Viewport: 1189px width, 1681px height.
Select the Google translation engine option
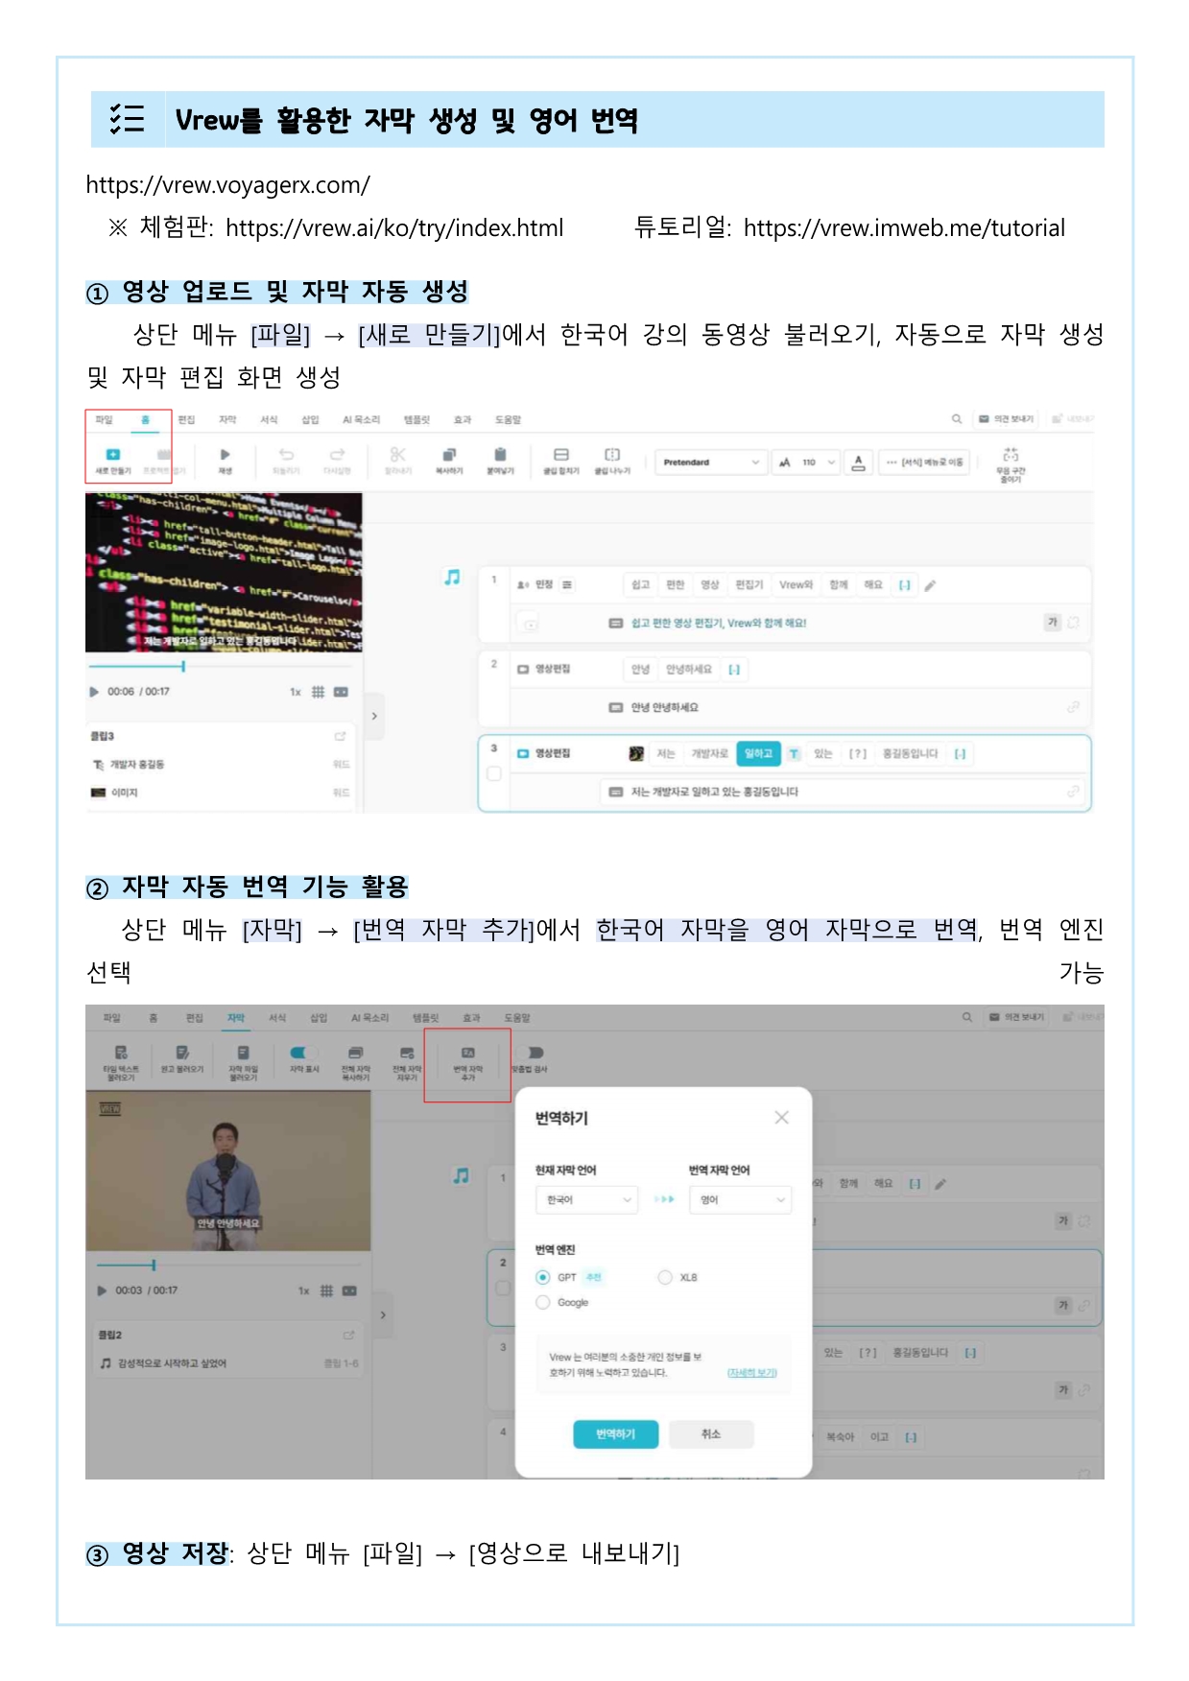[x=543, y=1302]
